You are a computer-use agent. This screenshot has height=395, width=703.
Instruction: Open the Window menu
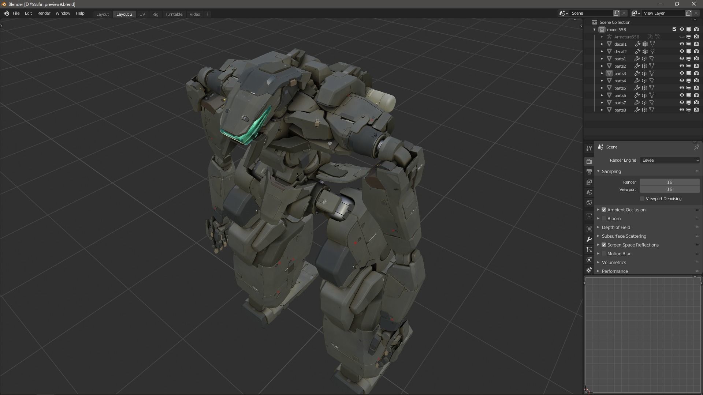click(63, 13)
